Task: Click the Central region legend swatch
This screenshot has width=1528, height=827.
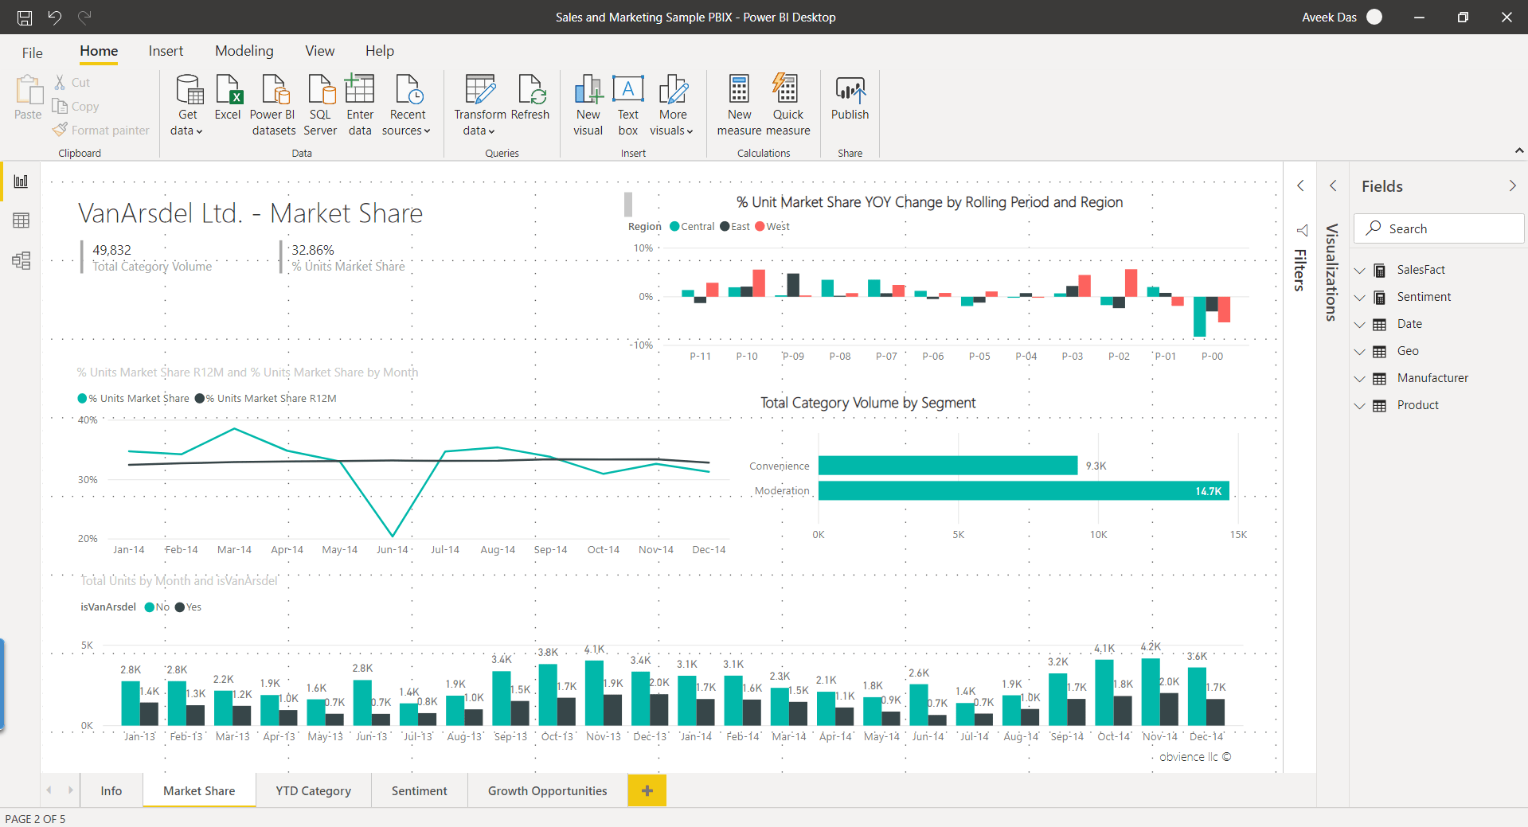Action: coord(674,227)
